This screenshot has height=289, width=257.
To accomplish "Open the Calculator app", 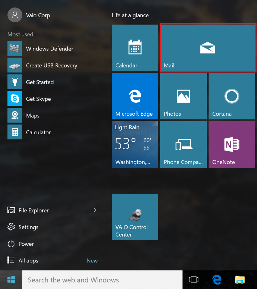I will tap(38, 132).
